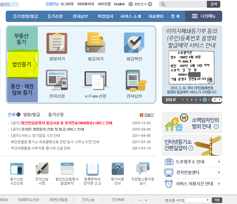
Task: Open the 열람하기 clipboard icon
Action: (x=57, y=43)
